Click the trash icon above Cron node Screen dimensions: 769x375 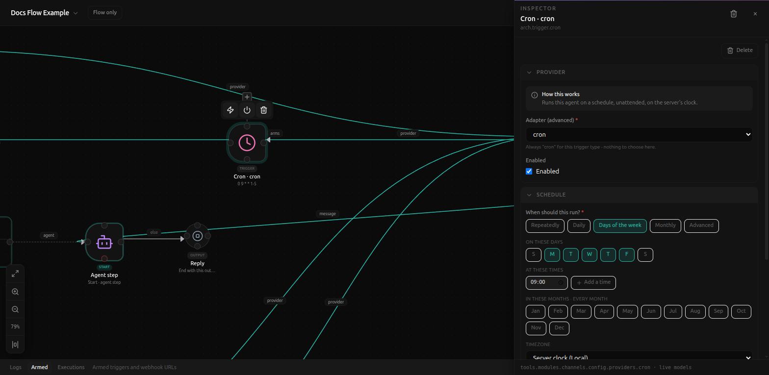pos(264,110)
